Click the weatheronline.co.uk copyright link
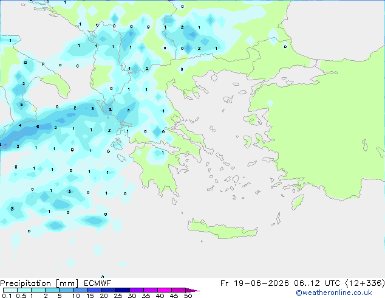 334,293
